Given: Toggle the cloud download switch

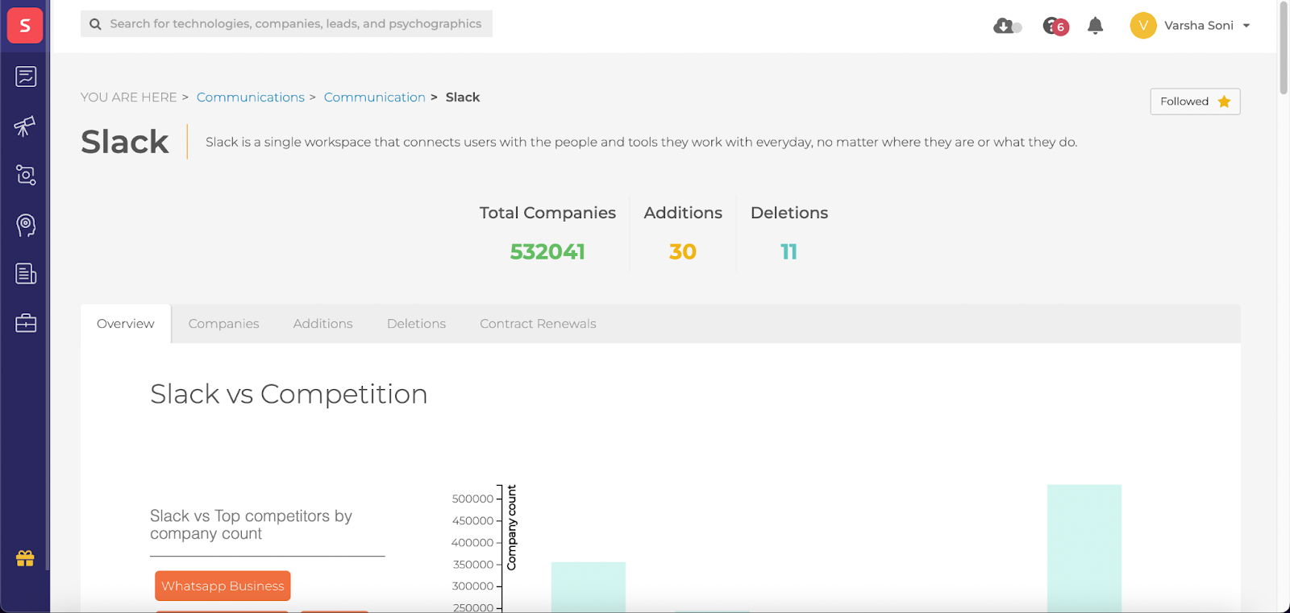Looking at the screenshot, I should [x=1008, y=27].
